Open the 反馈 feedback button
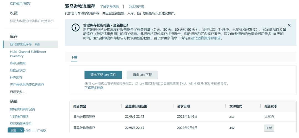This screenshot has height=138, width=299. (x=13, y=130)
